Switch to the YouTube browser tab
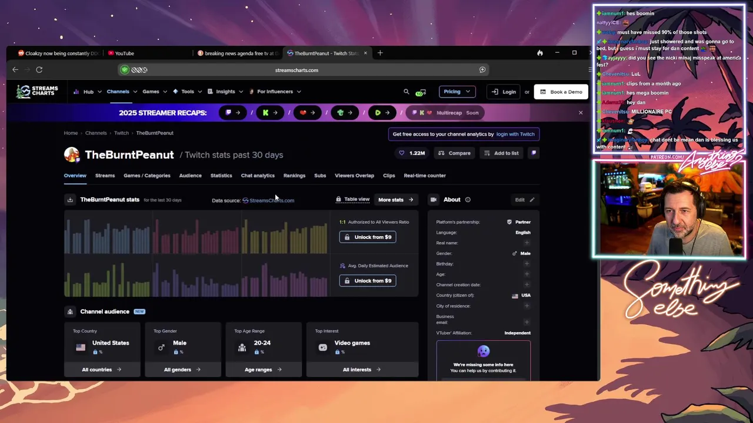This screenshot has height=423, width=753. click(147, 53)
